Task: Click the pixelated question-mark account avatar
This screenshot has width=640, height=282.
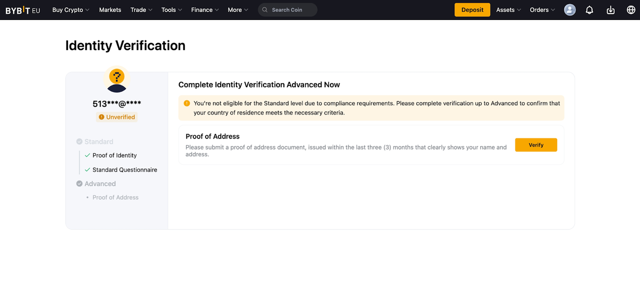Action: (x=117, y=80)
